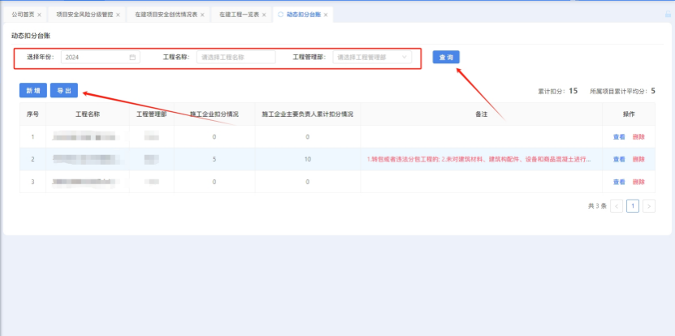Click the 导出 export button
Image resolution: width=675 pixels, height=336 pixels.
(64, 91)
